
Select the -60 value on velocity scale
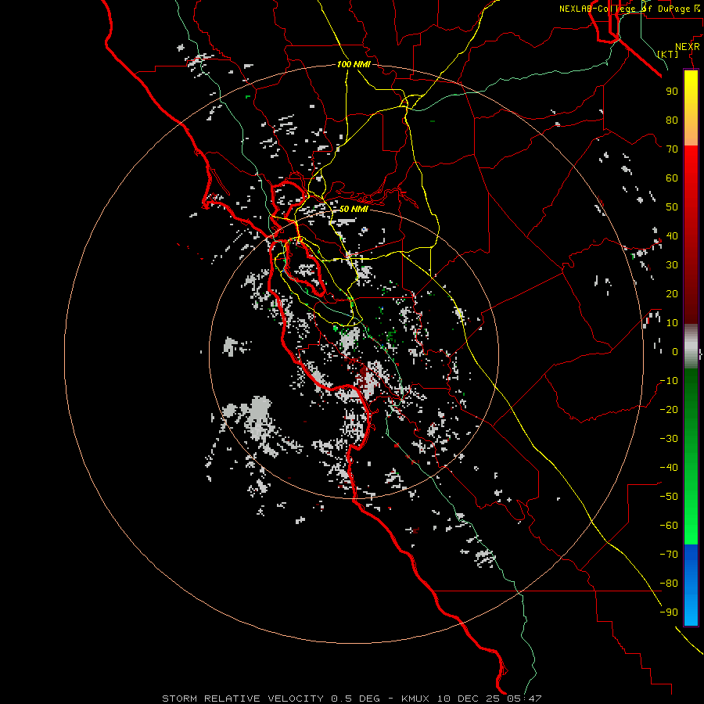669,526
